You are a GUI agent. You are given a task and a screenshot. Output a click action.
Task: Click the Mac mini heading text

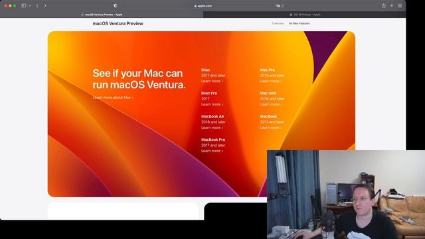pos(268,93)
